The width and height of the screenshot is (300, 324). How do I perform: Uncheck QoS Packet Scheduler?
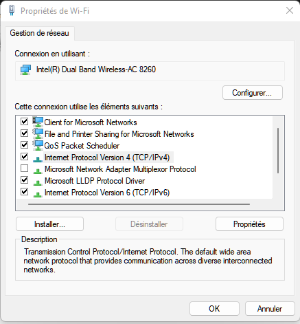click(x=24, y=145)
